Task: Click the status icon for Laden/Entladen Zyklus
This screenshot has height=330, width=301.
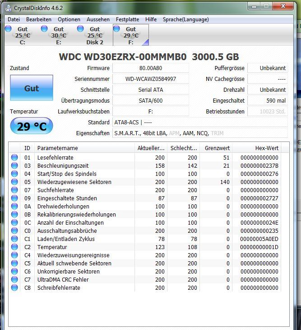Action: pos(14,239)
